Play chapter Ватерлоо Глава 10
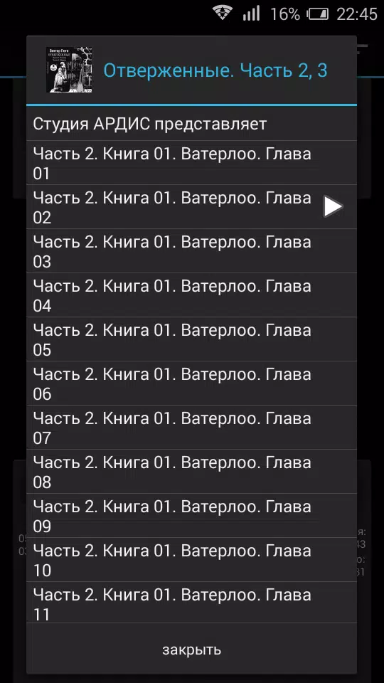 [191, 560]
